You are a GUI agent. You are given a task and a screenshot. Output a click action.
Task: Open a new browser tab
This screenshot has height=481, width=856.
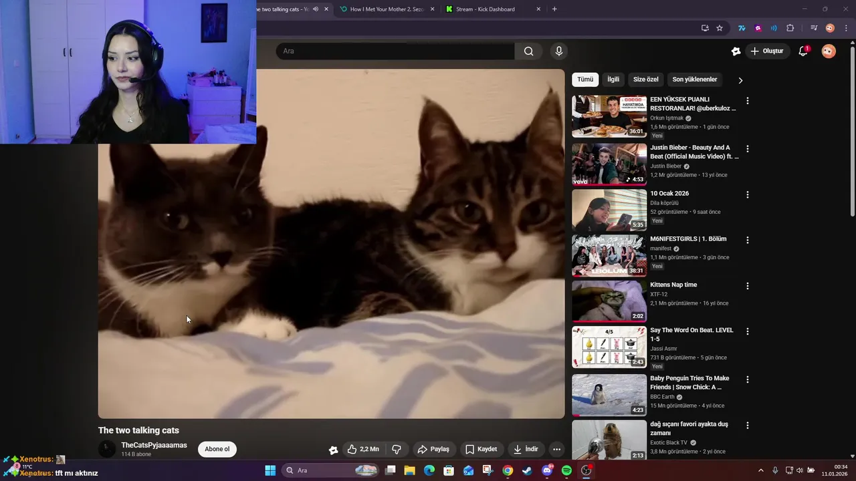(554, 9)
